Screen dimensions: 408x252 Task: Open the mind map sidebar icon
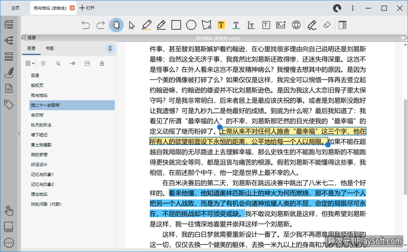pos(9,40)
